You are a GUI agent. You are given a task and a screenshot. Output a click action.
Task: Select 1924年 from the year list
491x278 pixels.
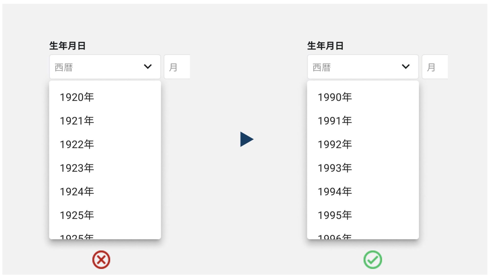77,192
